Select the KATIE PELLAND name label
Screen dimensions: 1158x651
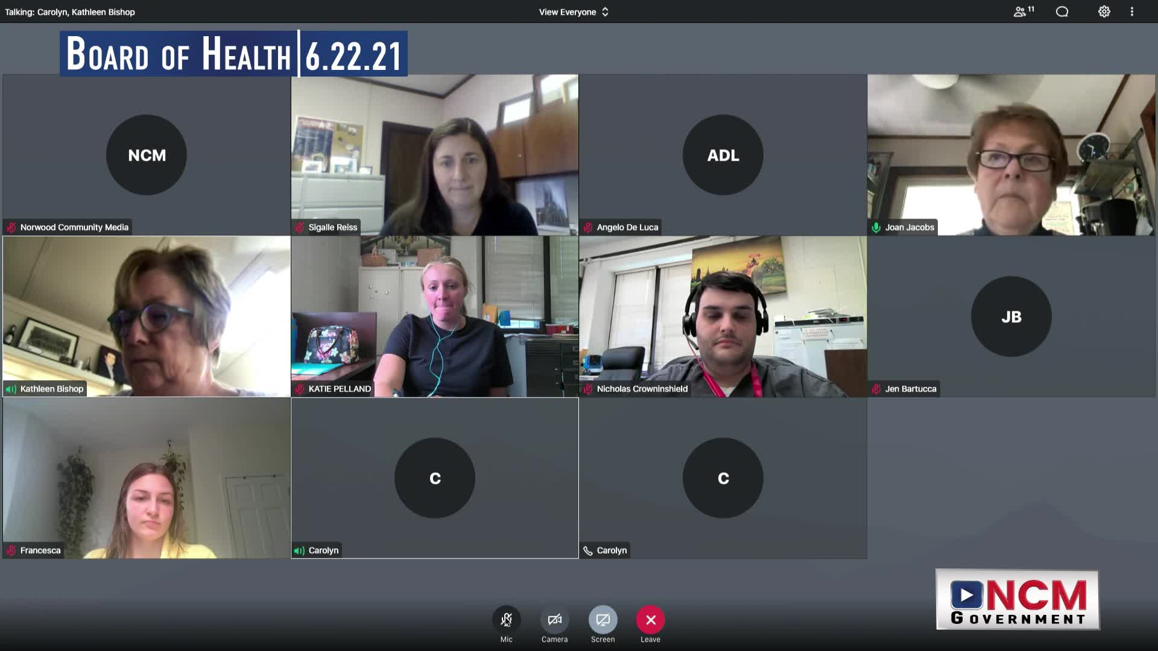click(339, 389)
